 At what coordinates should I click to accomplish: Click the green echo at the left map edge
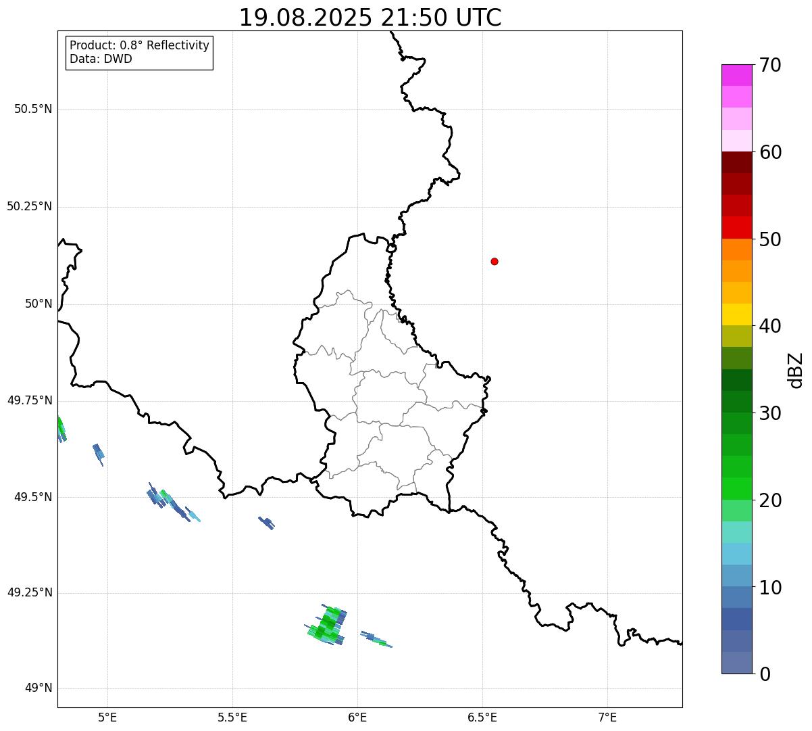61,429
